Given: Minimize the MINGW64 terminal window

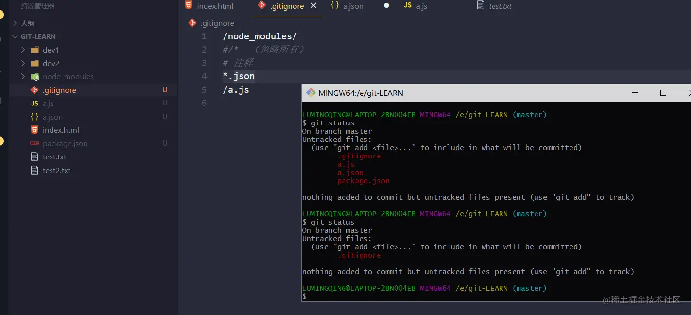Looking at the screenshot, I should pyautogui.click(x=635, y=92).
